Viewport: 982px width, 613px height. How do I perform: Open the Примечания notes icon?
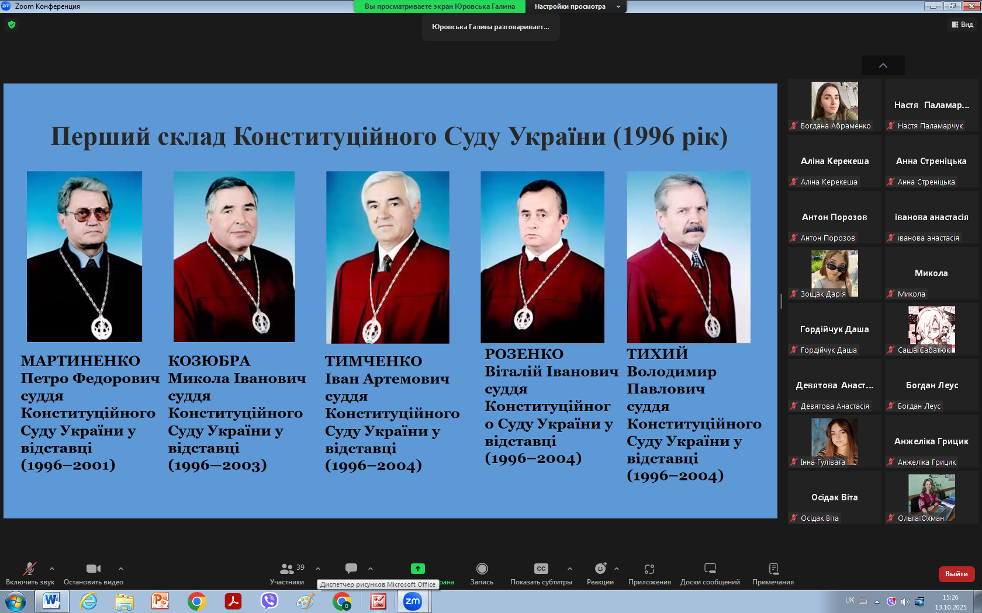coord(773,569)
